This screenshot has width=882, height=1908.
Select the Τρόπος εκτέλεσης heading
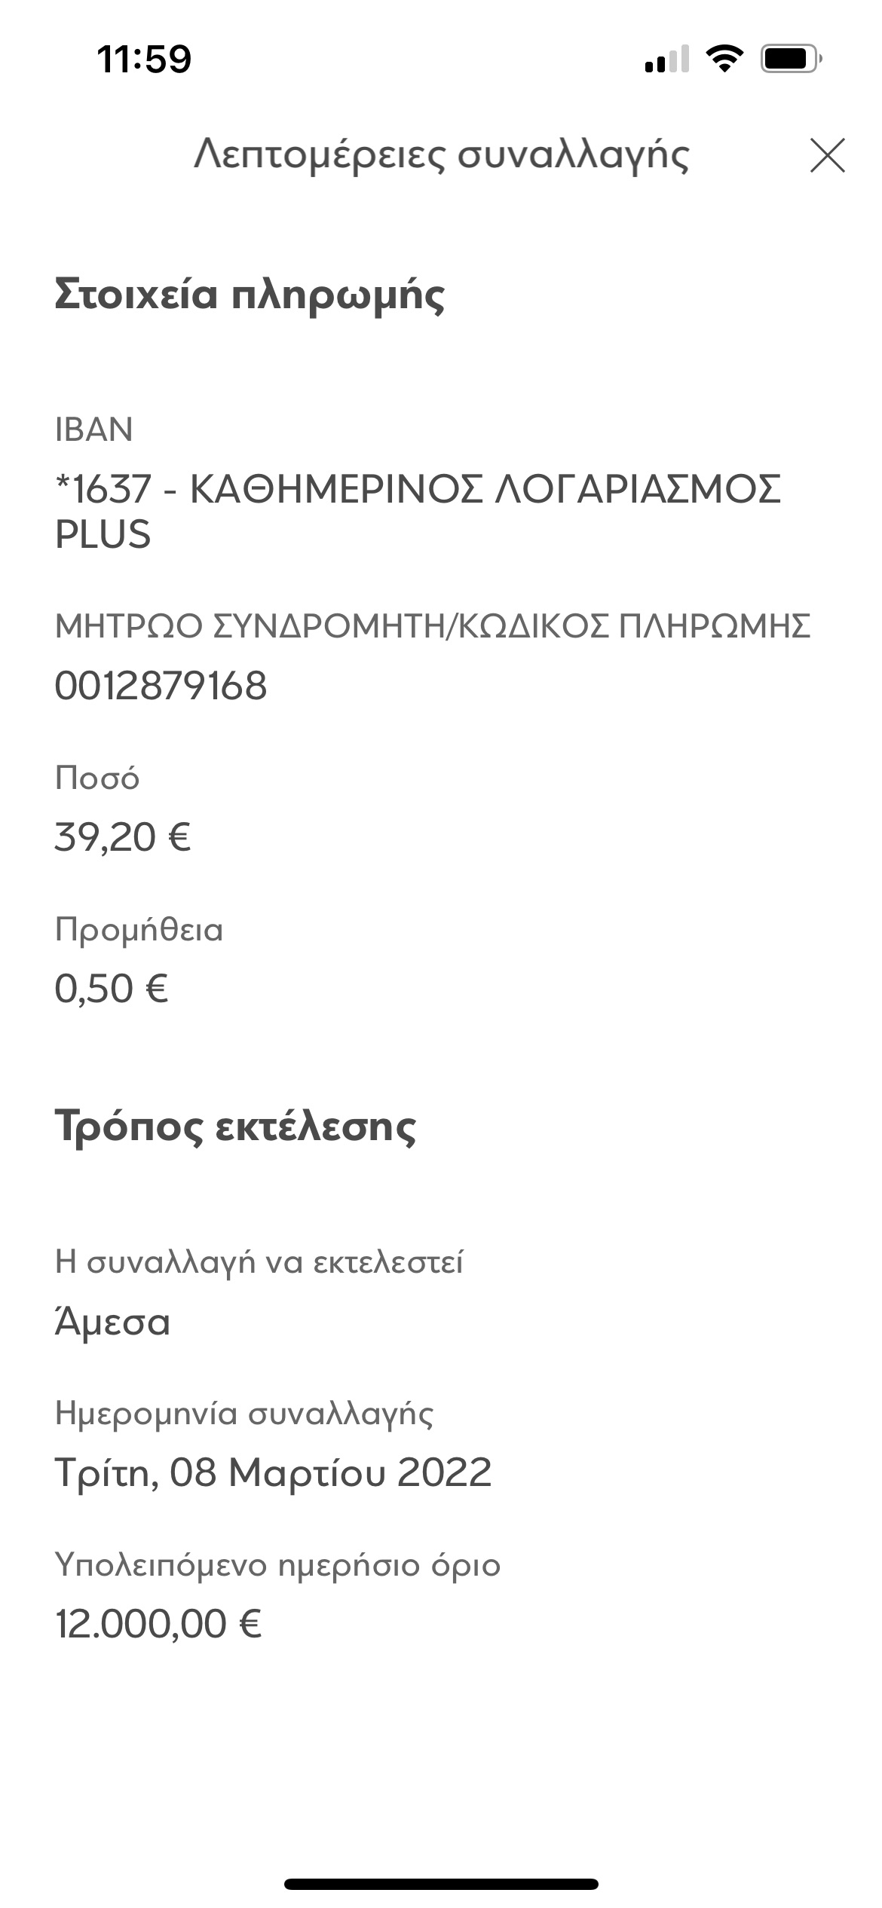tap(235, 1127)
